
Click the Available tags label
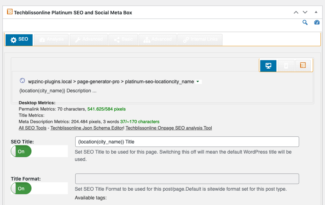tap(91, 198)
